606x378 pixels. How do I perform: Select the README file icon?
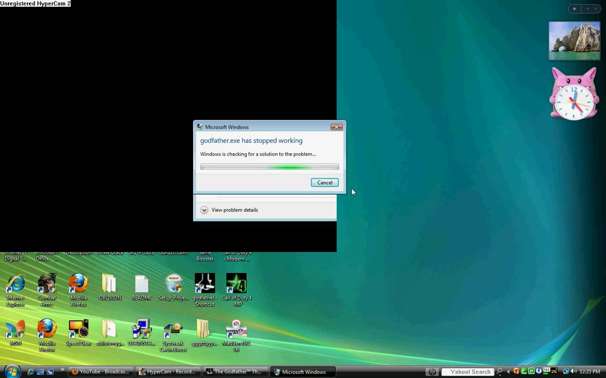(x=142, y=287)
